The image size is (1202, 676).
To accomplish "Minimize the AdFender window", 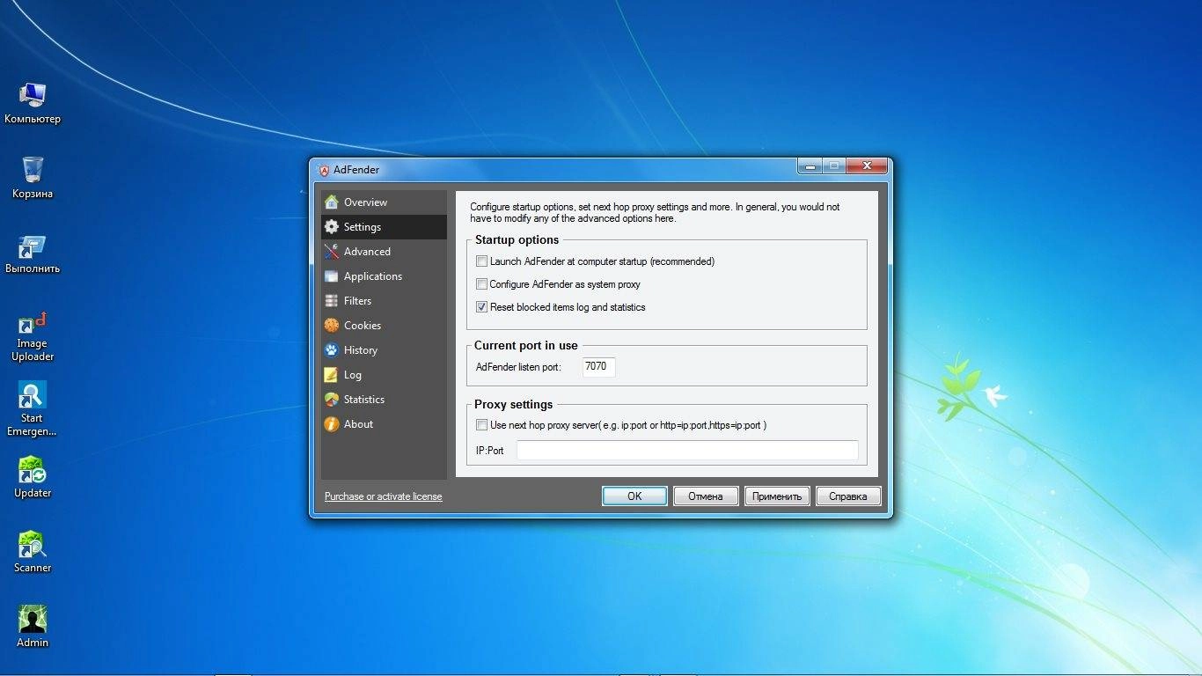I will (x=810, y=166).
